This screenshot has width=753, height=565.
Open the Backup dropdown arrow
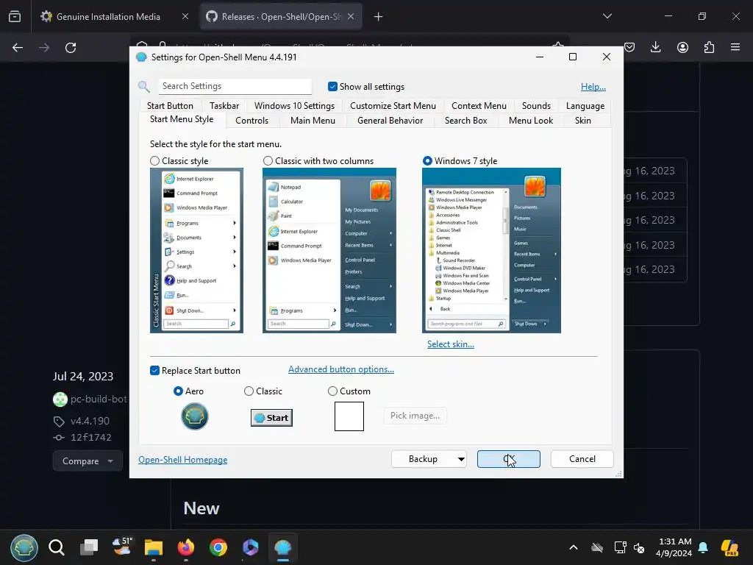coord(461,459)
